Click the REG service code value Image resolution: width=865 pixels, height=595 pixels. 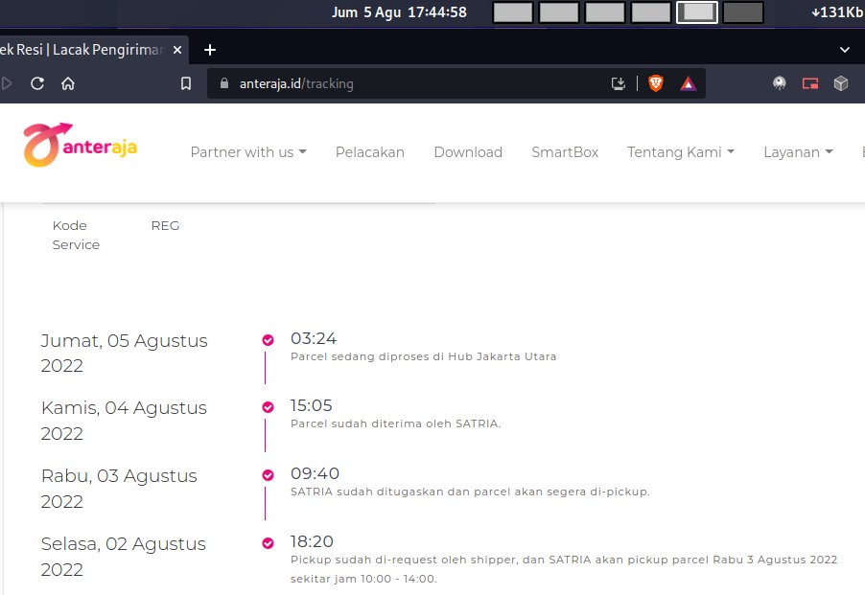click(x=165, y=226)
